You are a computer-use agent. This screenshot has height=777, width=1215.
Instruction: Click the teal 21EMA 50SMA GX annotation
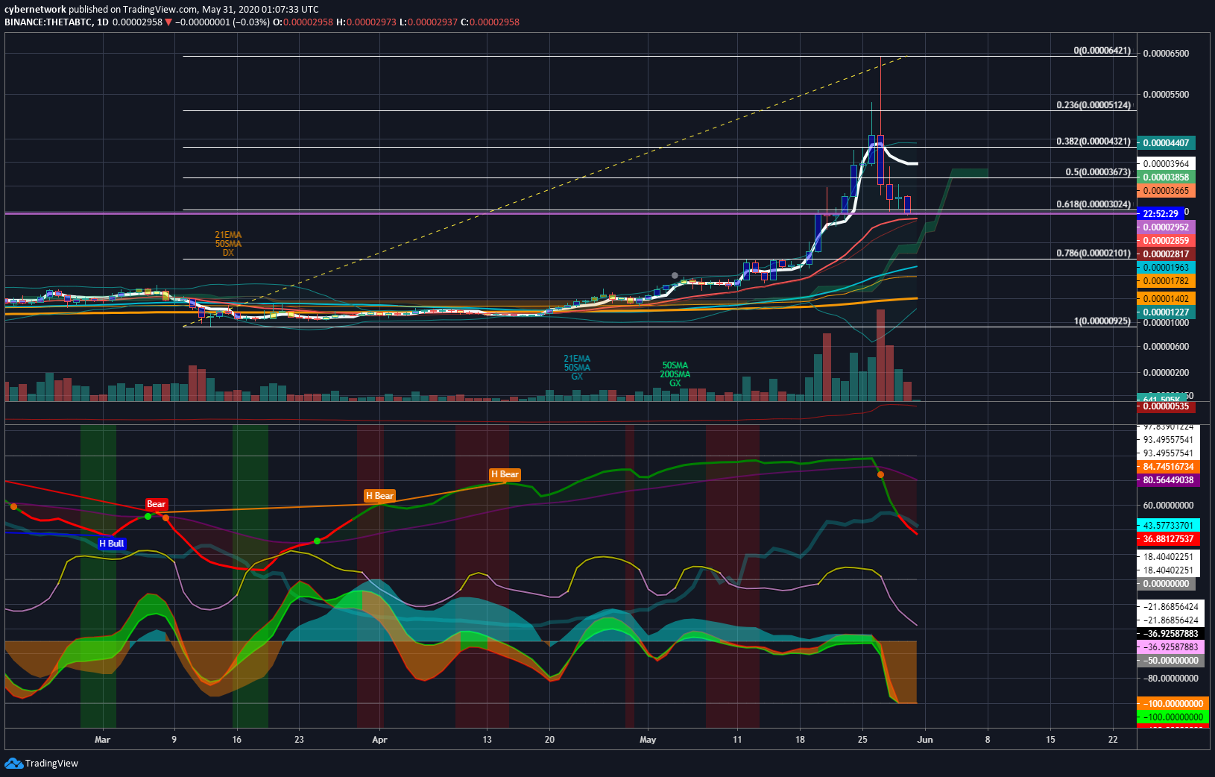[577, 368]
